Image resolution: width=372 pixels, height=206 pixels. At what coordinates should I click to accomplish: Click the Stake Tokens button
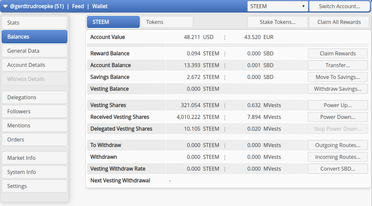[278, 22]
